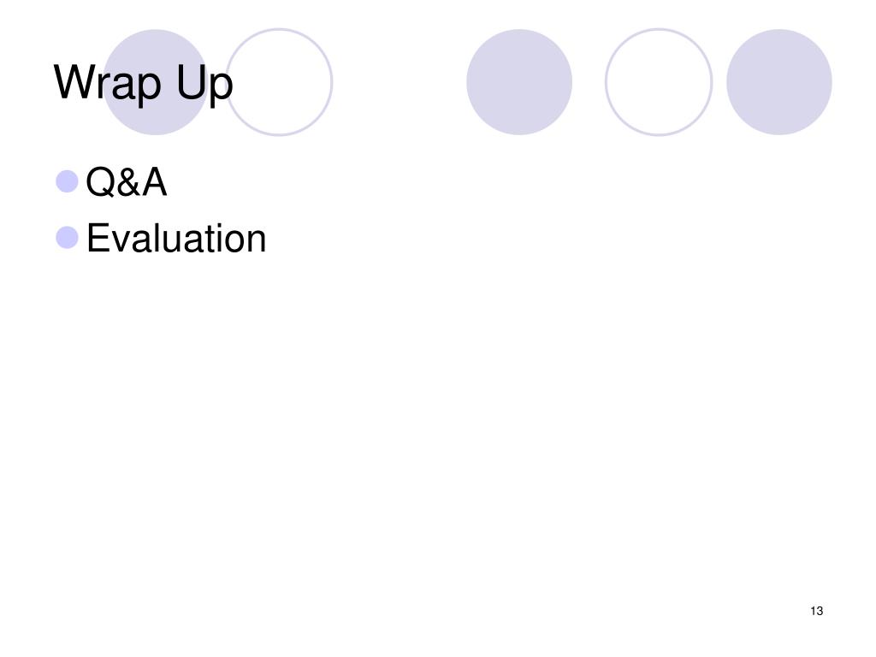This screenshot has height=657, width=876.
Task: Select the "Q&A" bullet text
Action: [127, 182]
